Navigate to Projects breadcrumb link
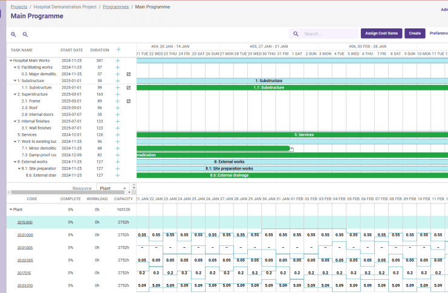448x293 pixels. (x=19, y=7)
